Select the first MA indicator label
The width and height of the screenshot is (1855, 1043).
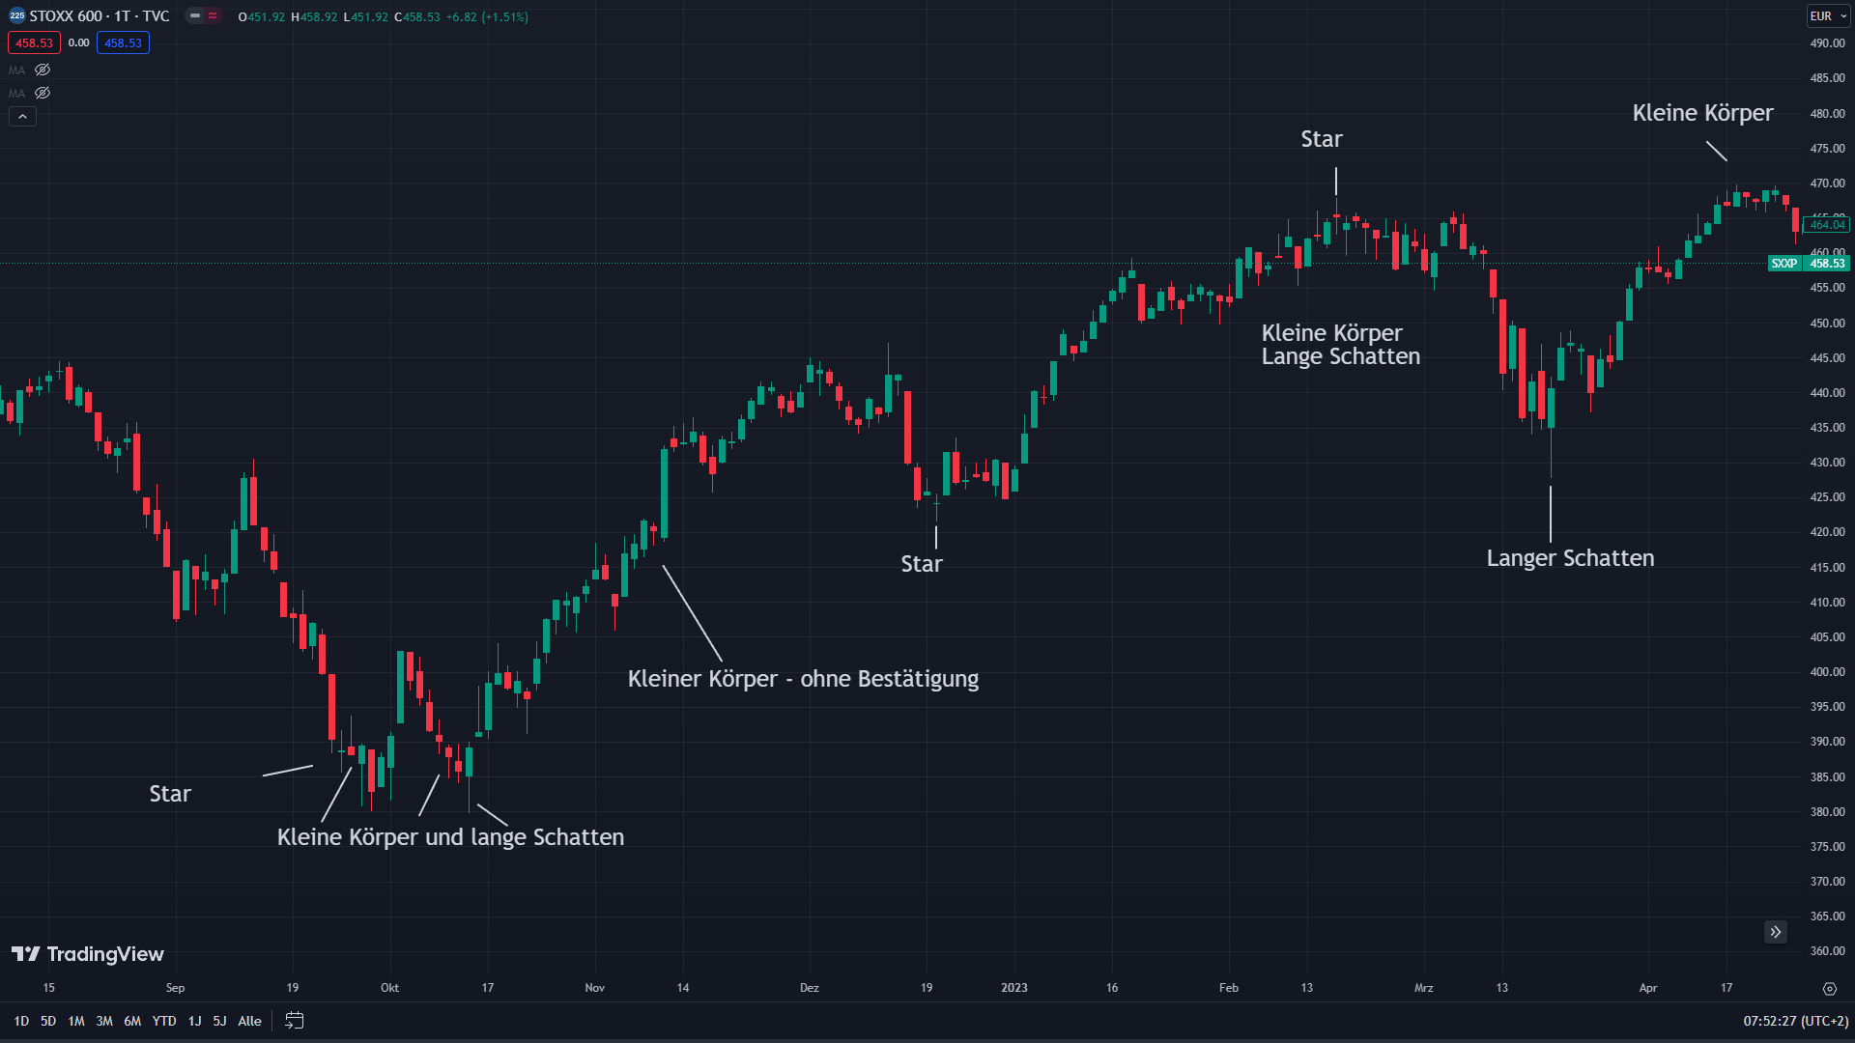point(16,70)
